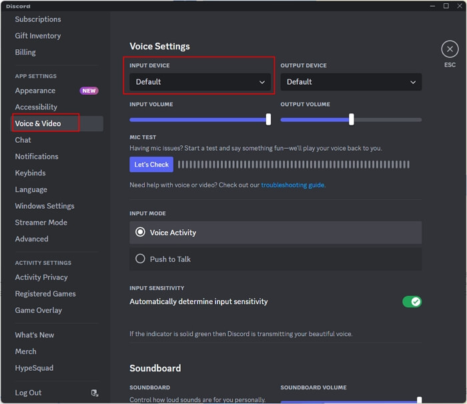Viewport: 467px width, 404px height.
Task: Close settings with the ESC circle icon
Action: tap(450, 49)
